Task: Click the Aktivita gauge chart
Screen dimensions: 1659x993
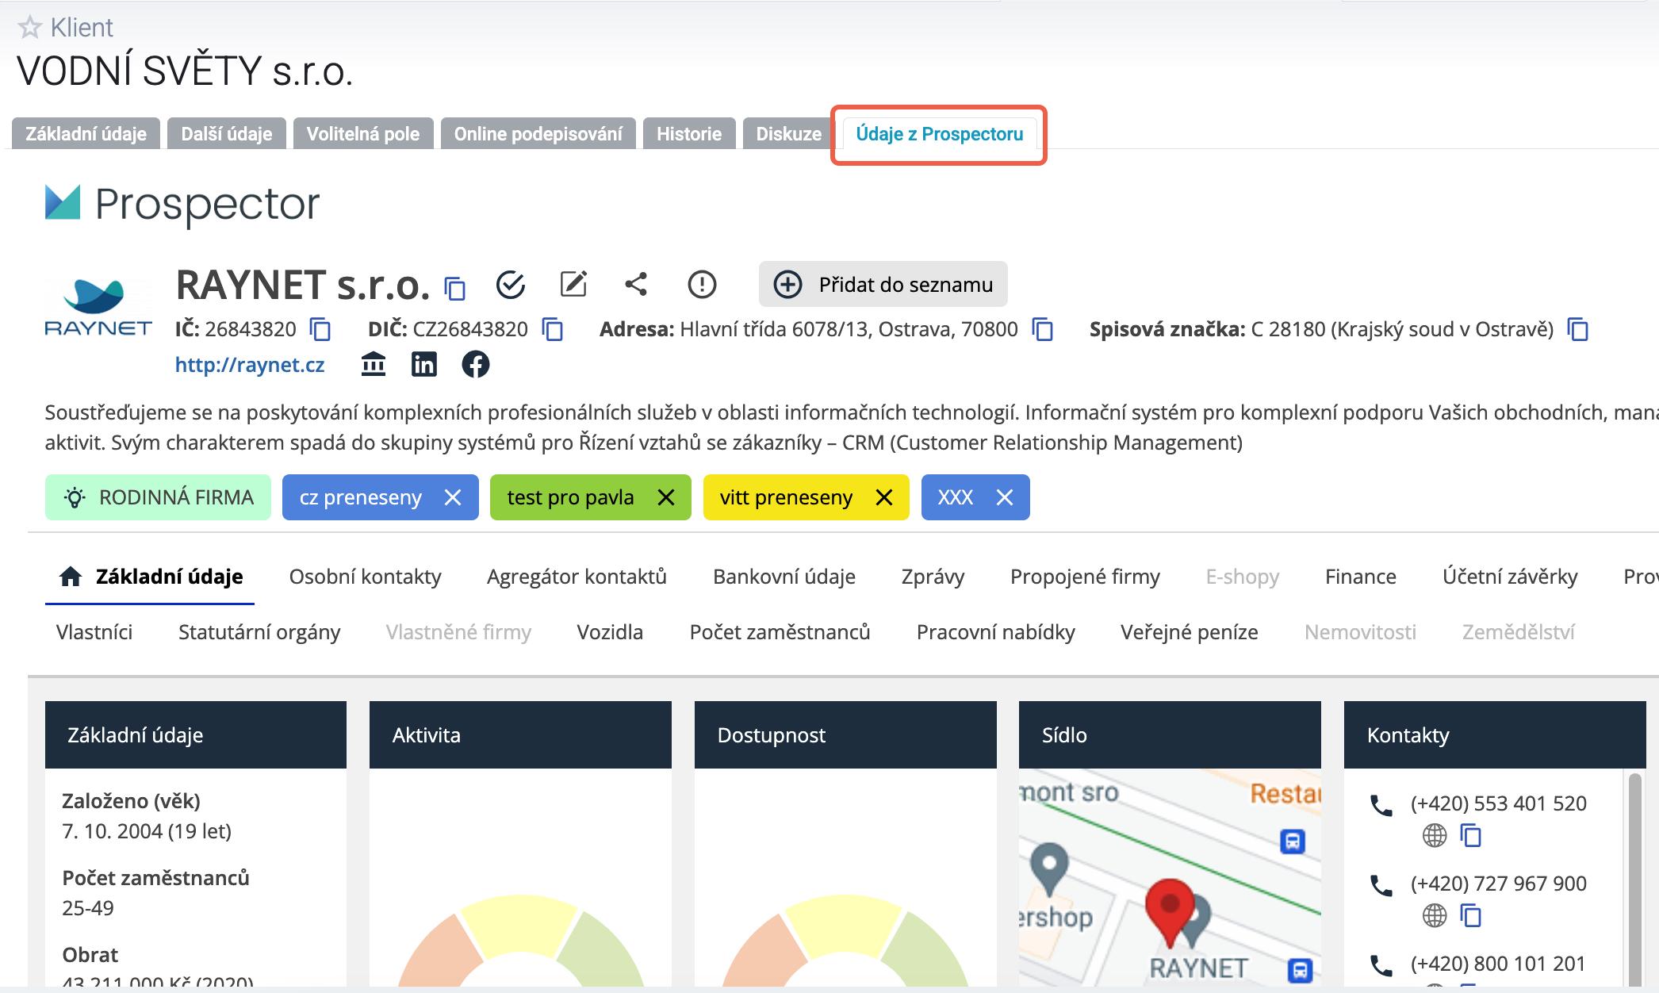Action: pyautogui.click(x=520, y=941)
